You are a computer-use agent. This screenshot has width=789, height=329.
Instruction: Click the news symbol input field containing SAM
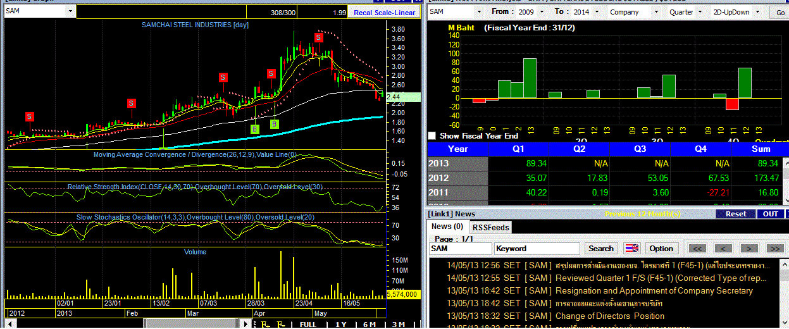pyautogui.click(x=460, y=249)
